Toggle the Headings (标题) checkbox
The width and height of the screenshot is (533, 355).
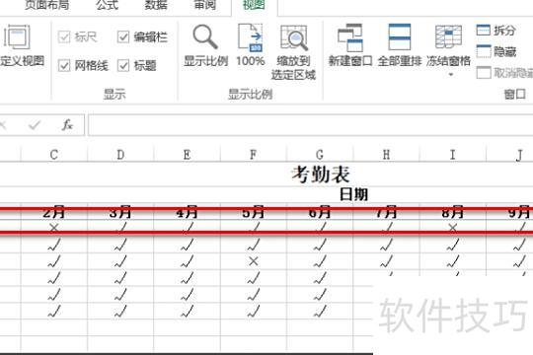[x=123, y=65]
